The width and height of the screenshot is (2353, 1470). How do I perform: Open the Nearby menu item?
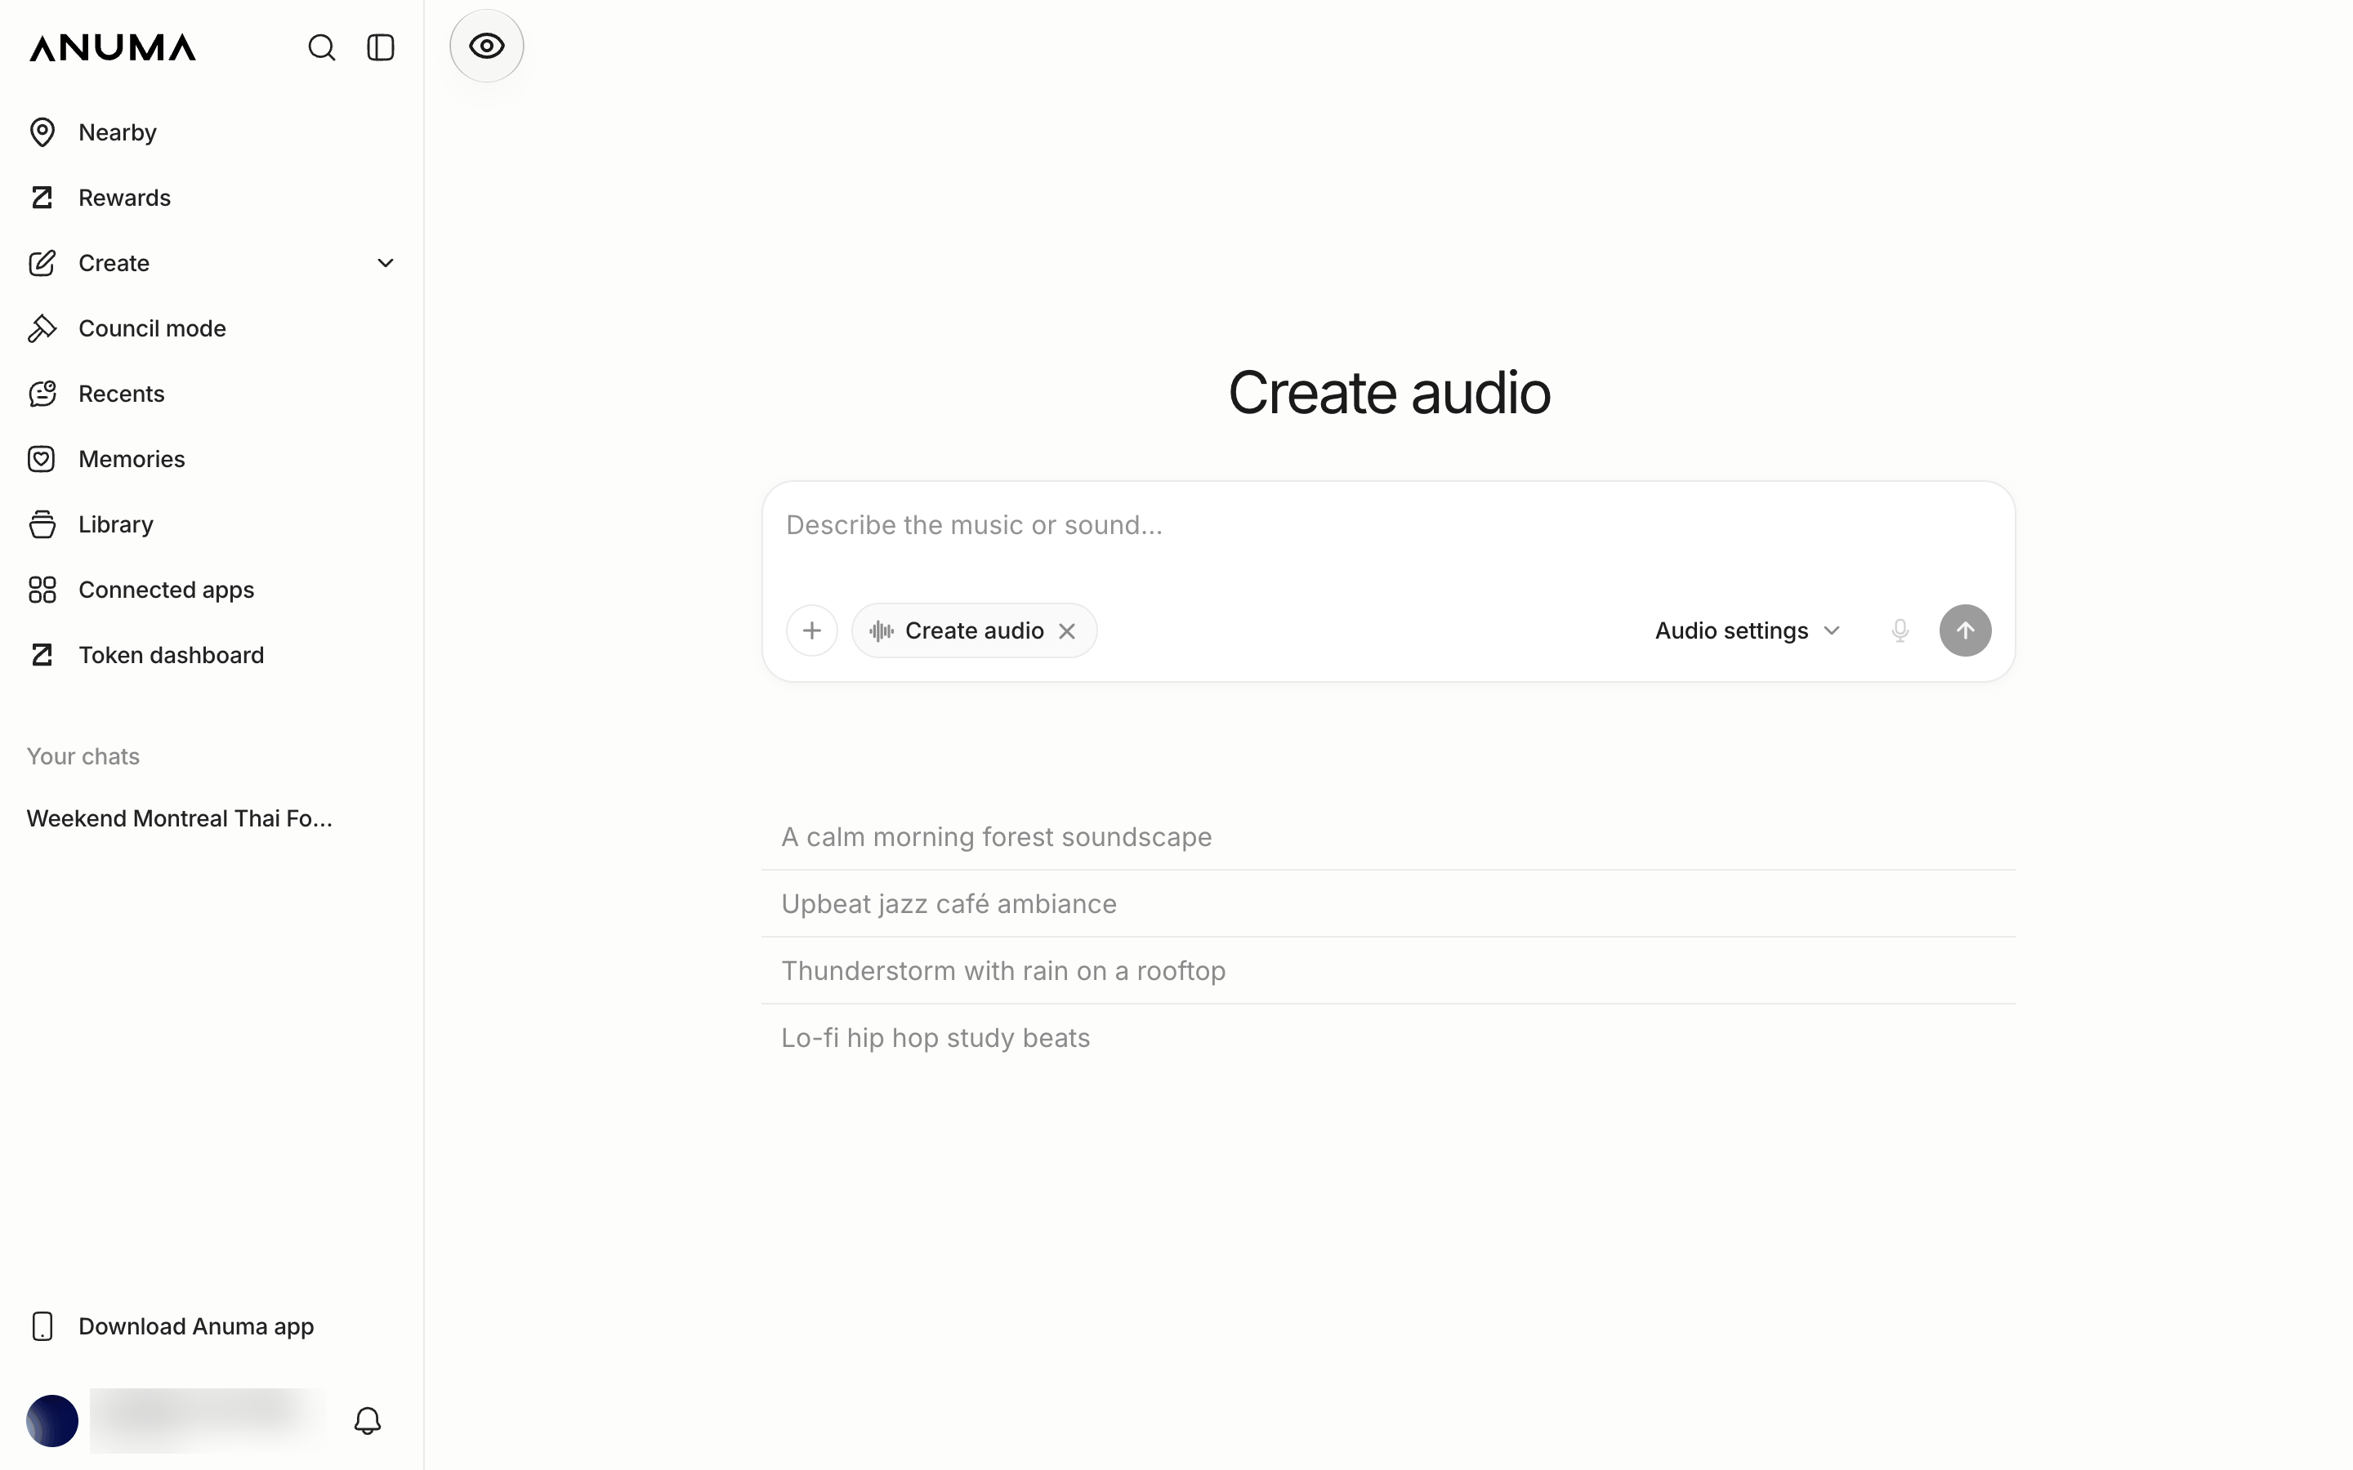[x=212, y=132]
